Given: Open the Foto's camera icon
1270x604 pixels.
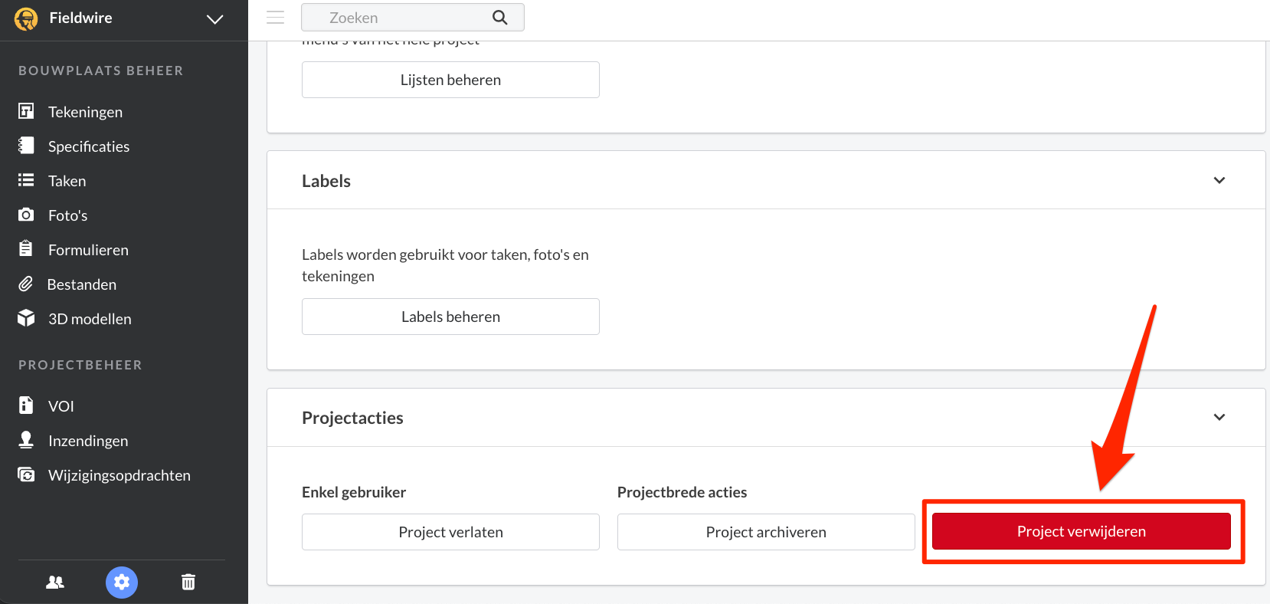Looking at the screenshot, I should [26, 215].
